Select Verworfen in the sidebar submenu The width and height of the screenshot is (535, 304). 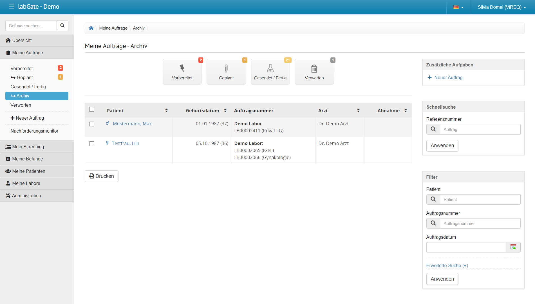pyautogui.click(x=21, y=105)
